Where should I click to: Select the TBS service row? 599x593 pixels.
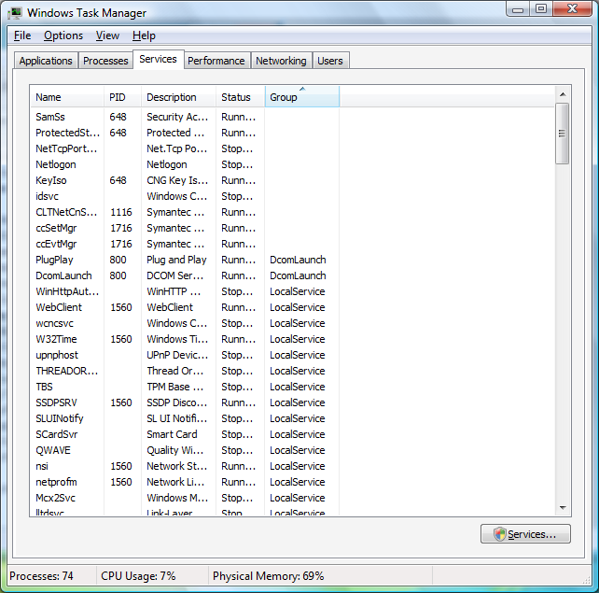185,387
